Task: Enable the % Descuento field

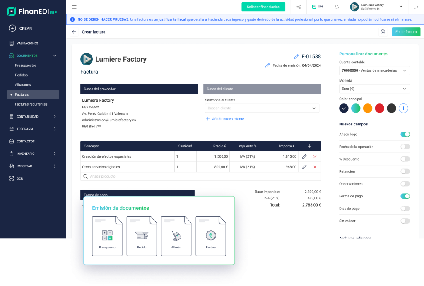Action: (x=405, y=159)
